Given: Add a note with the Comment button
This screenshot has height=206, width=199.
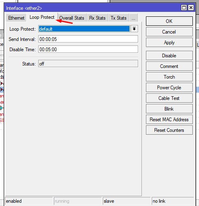Looking at the screenshot, I should tap(169, 66).
